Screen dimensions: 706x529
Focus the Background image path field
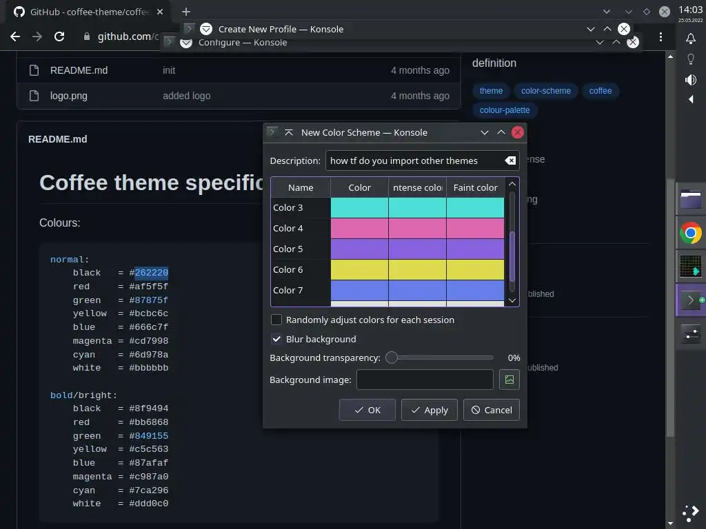pos(425,380)
